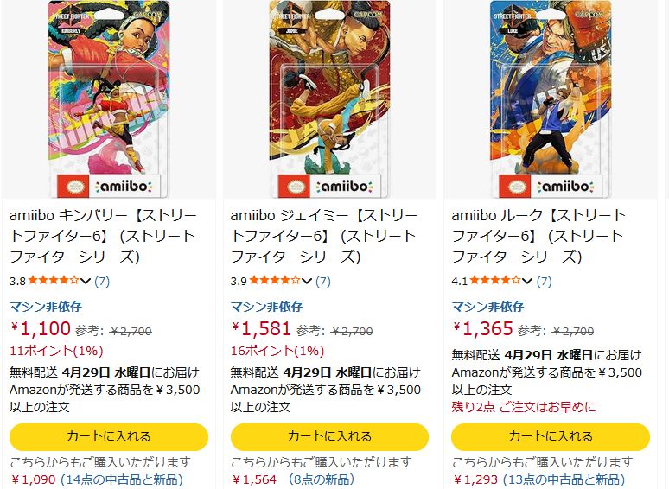The height and width of the screenshot is (489, 669).
Task: Open the Kimberly amiibo product image
Action: [x=109, y=98]
